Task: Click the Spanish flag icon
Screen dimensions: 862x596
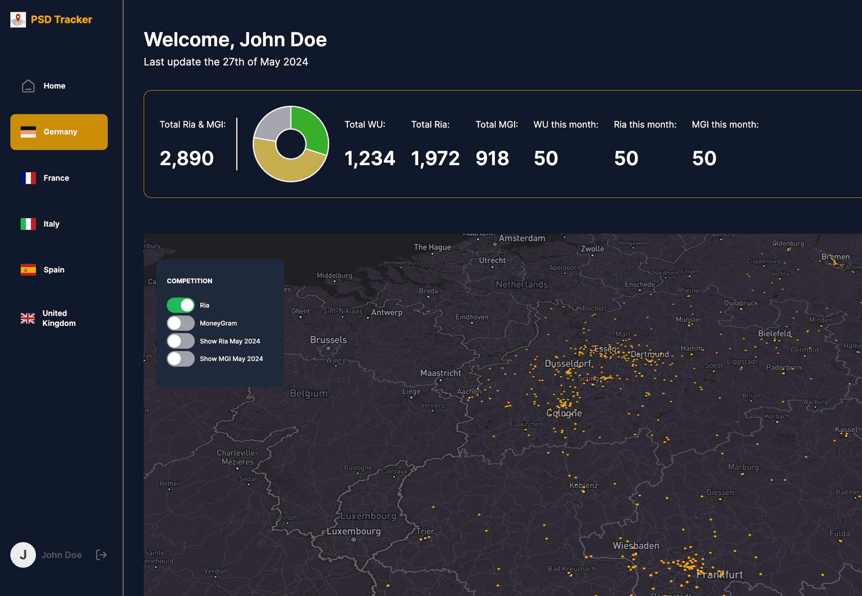Action: 28,270
